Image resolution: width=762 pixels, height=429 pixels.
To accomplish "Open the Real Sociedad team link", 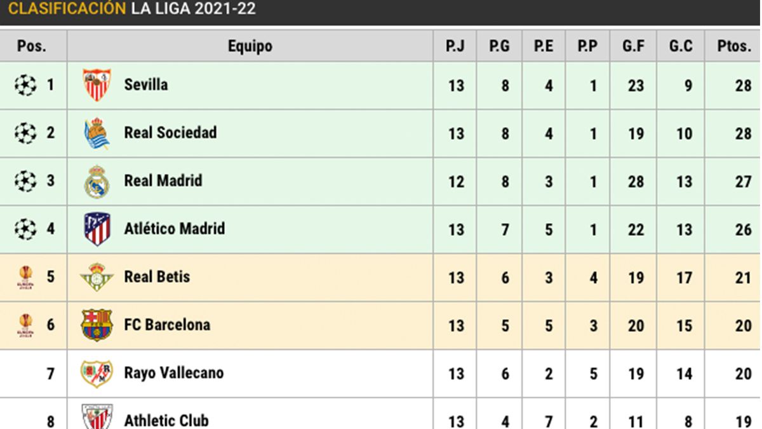I will pos(170,133).
